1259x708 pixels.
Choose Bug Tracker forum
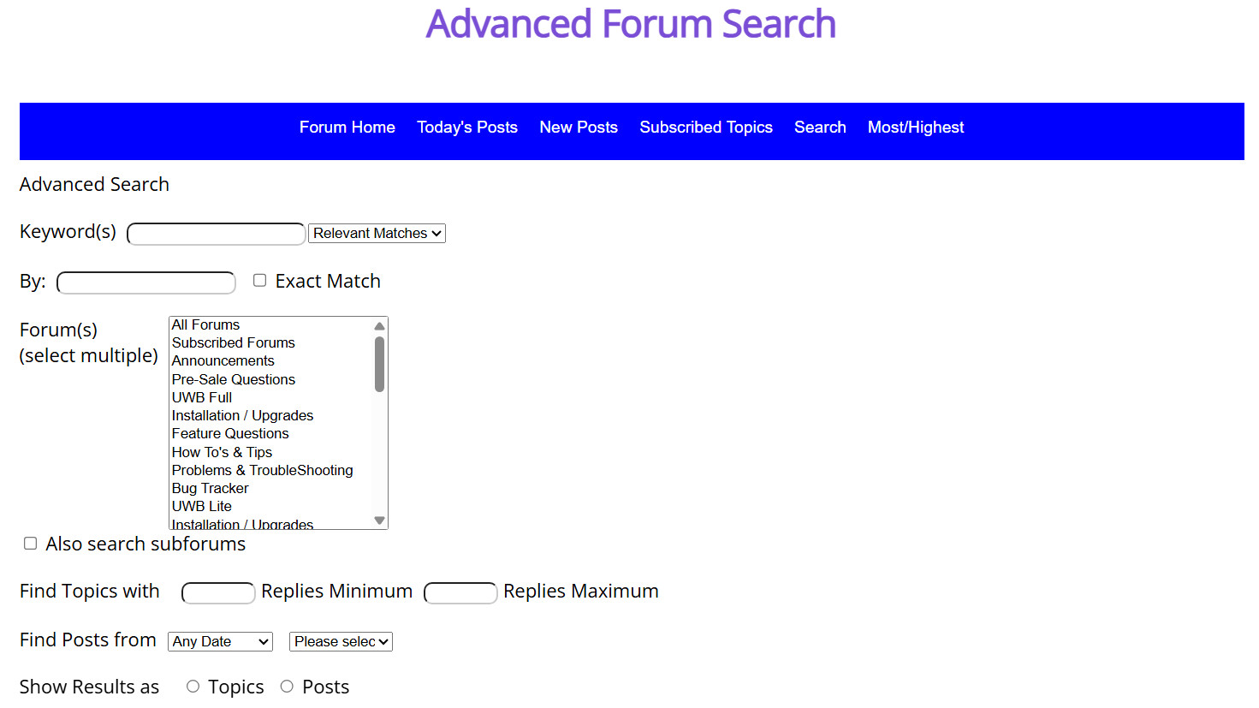click(x=270, y=488)
